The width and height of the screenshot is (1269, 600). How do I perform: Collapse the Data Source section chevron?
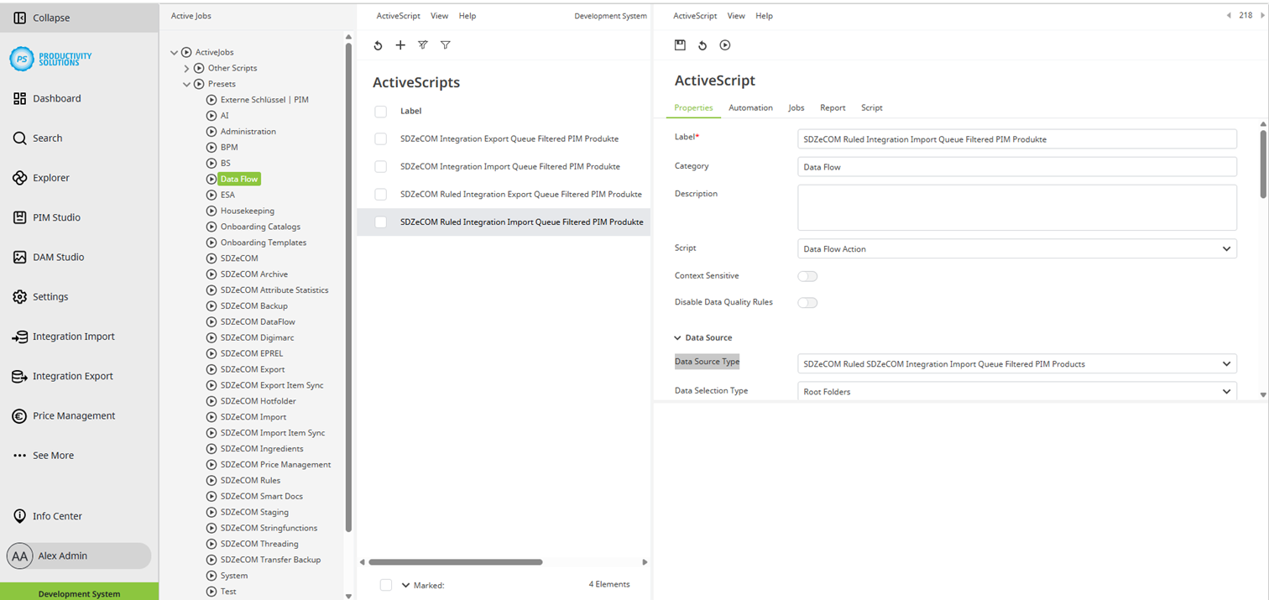(x=676, y=337)
